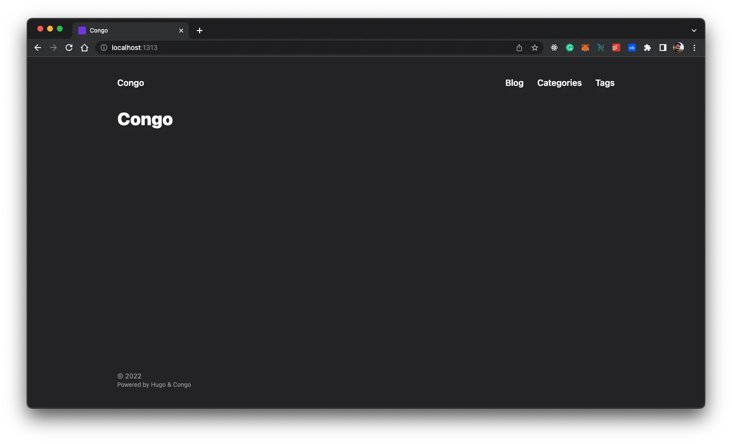Open the Grammarly extension
Viewport: 732px width, 444px height.
click(x=570, y=48)
